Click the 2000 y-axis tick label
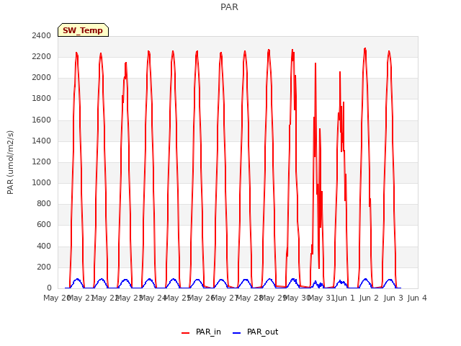This screenshot has width=461, height=346. tap(42, 77)
